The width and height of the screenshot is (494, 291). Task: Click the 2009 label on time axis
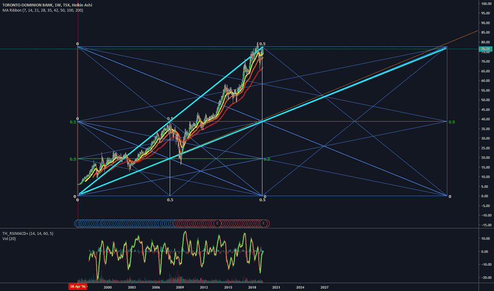click(x=180, y=287)
